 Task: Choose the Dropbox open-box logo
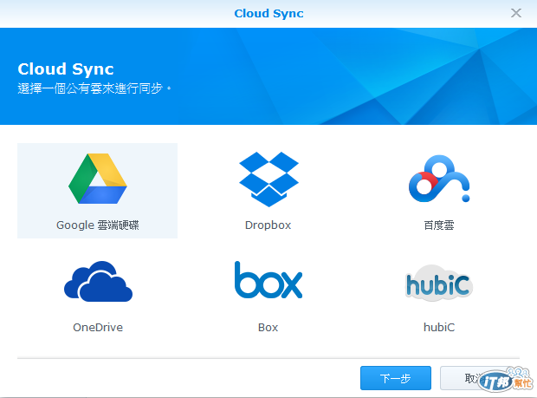[x=268, y=179]
